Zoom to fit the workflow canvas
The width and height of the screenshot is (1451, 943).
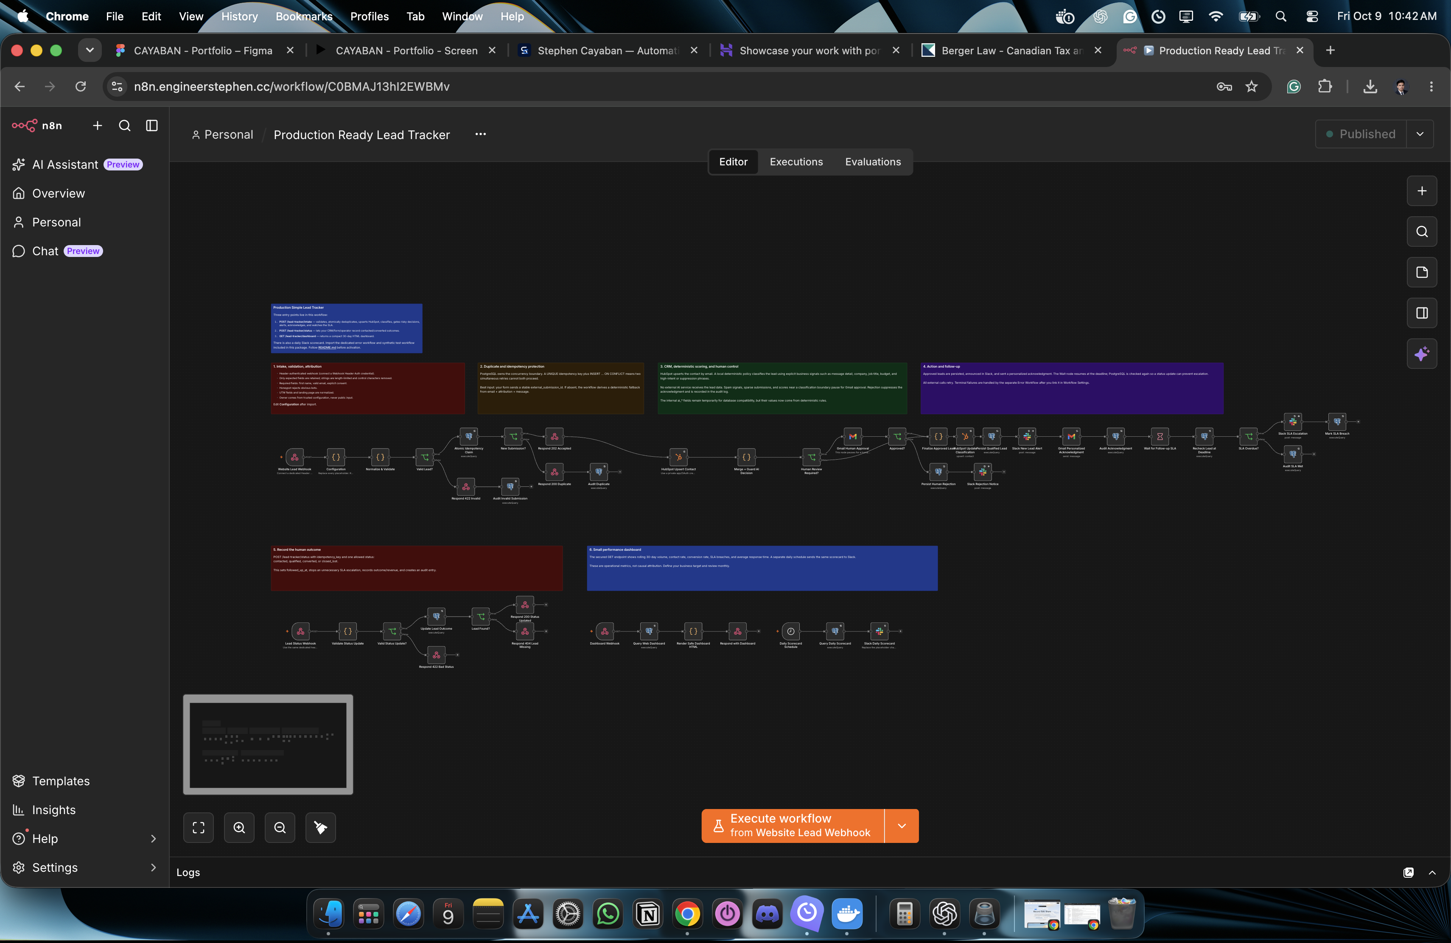pos(199,827)
